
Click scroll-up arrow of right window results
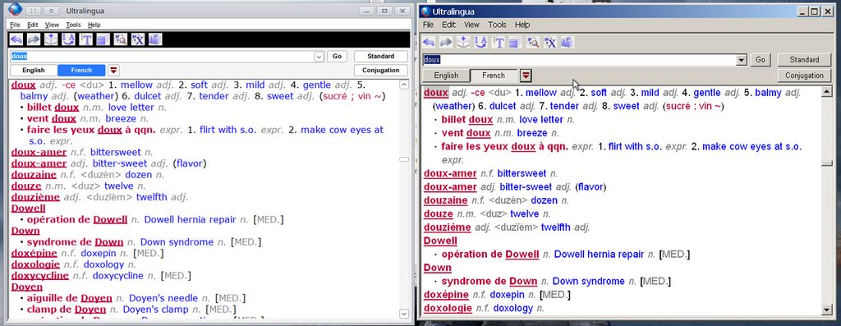(826, 92)
